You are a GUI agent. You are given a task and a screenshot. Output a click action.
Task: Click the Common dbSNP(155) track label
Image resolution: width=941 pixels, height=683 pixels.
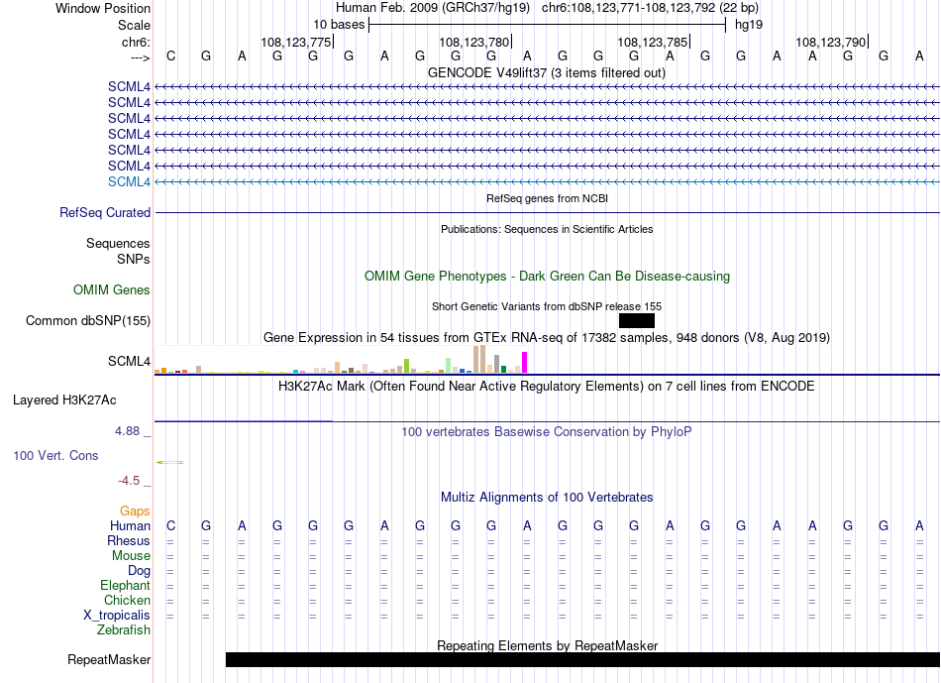click(x=88, y=321)
